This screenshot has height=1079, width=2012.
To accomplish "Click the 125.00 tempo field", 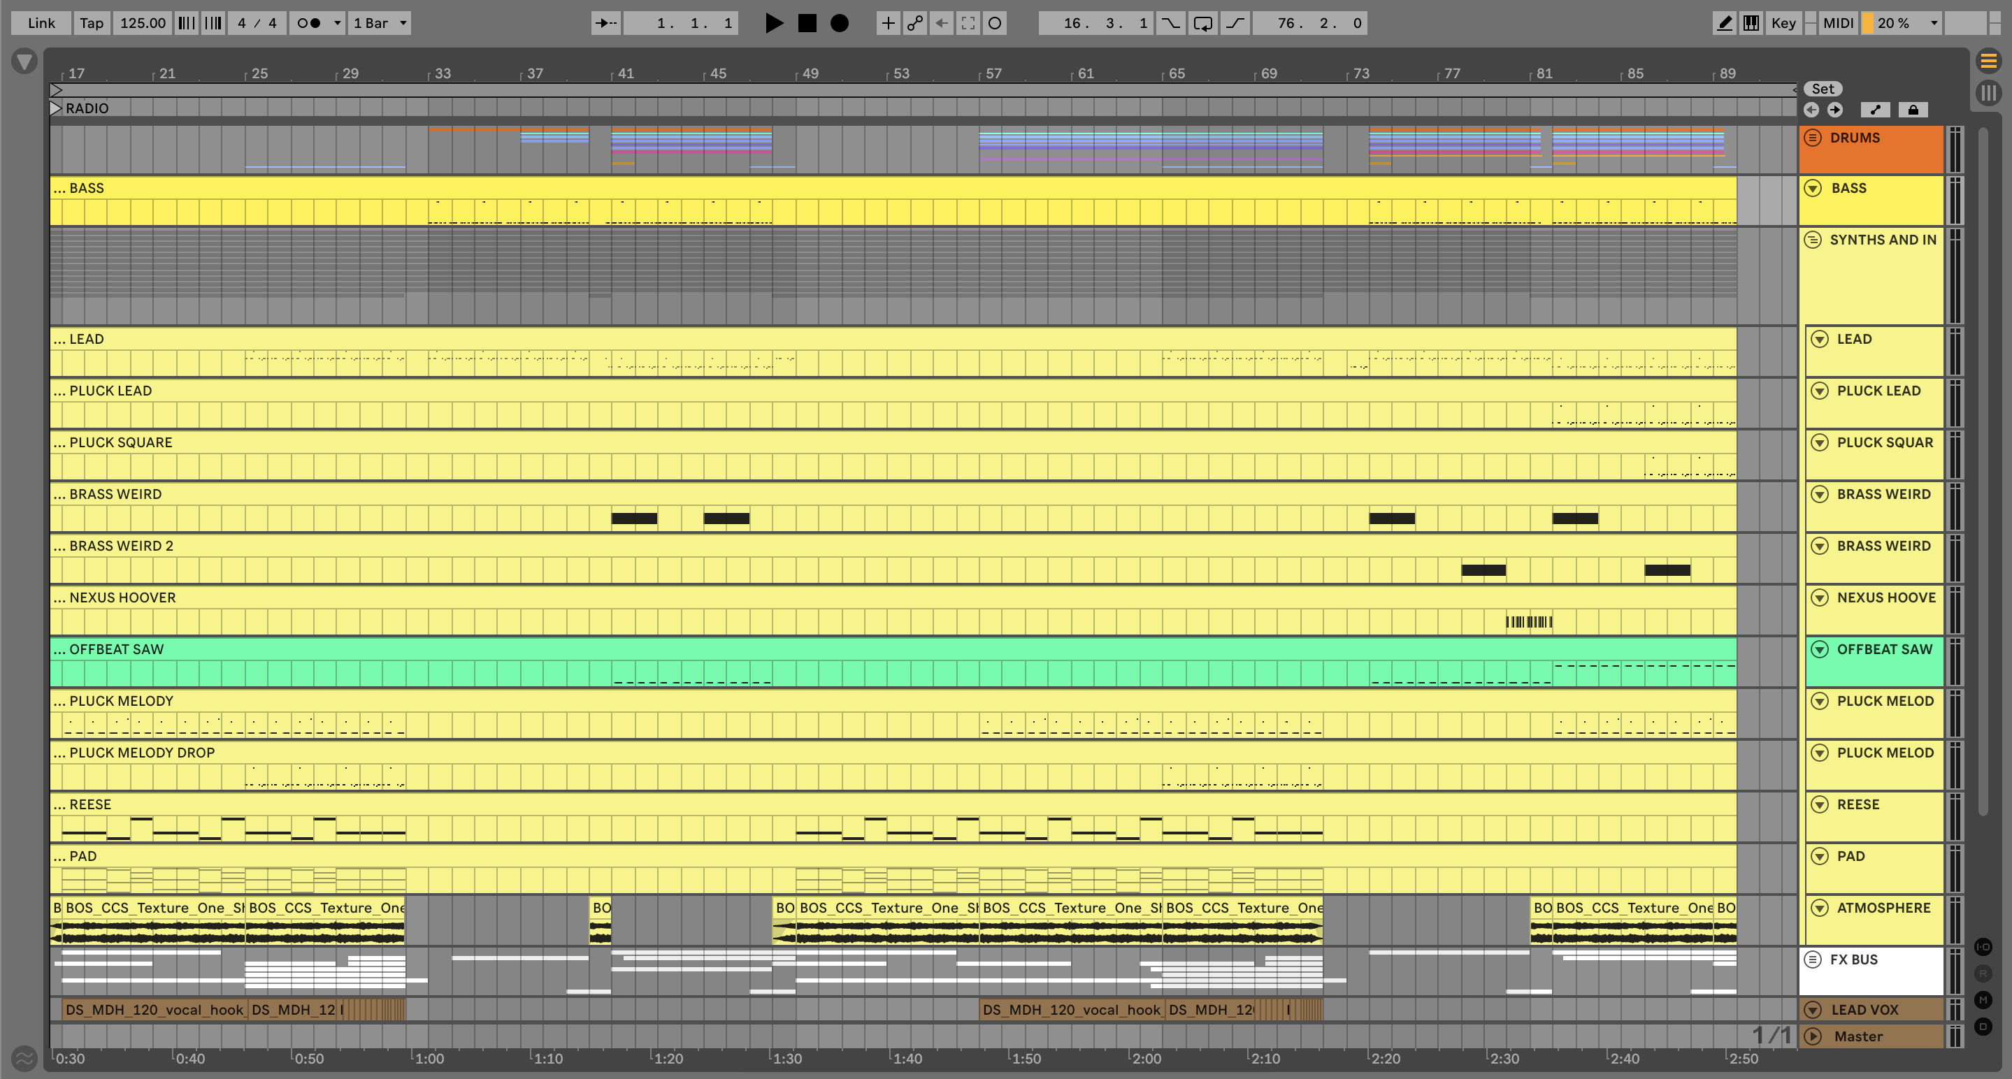I will click(x=142, y=22).
